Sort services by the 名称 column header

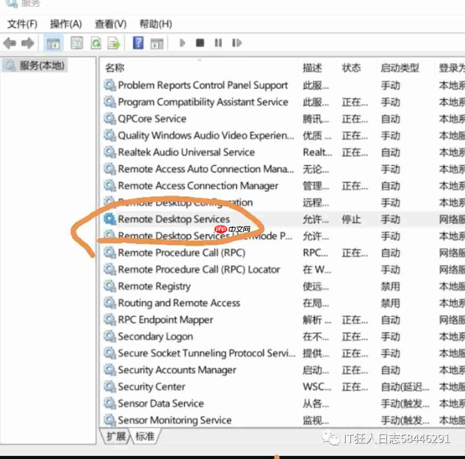click(115, 68)
